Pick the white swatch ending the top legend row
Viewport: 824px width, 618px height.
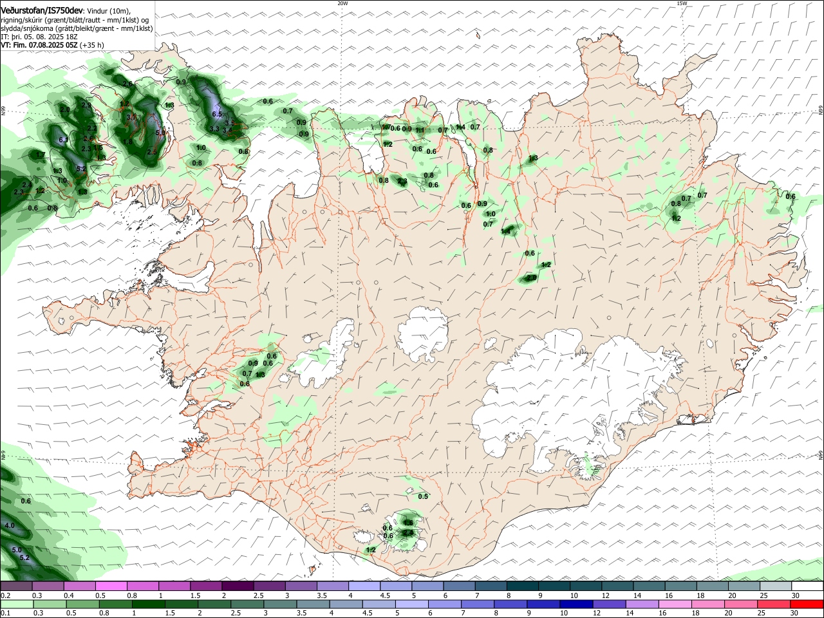807,586
